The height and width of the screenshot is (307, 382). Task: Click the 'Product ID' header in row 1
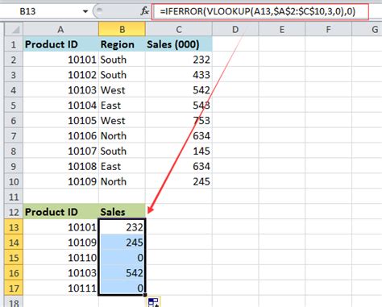[60, 44]
